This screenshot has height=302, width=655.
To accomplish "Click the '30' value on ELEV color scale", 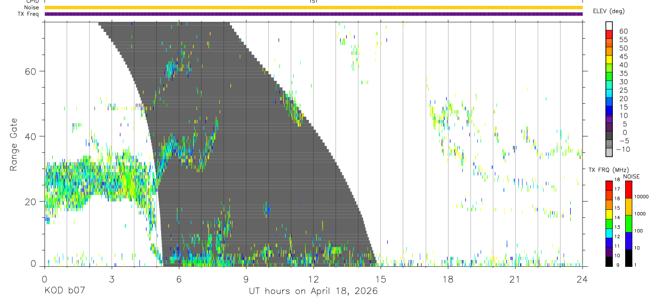I will click(x=624, y=81).
